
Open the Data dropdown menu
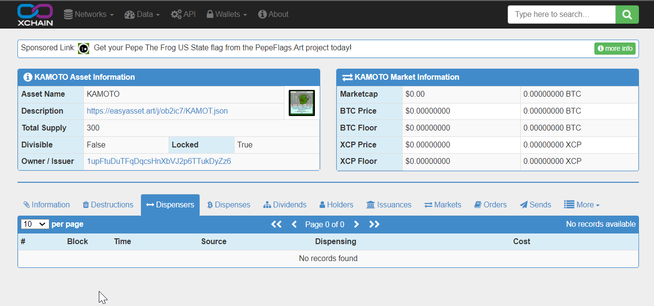142,15
